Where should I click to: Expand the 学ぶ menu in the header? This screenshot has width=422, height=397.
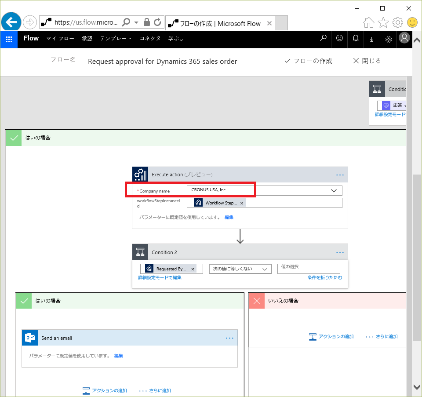tap(175, 39)
